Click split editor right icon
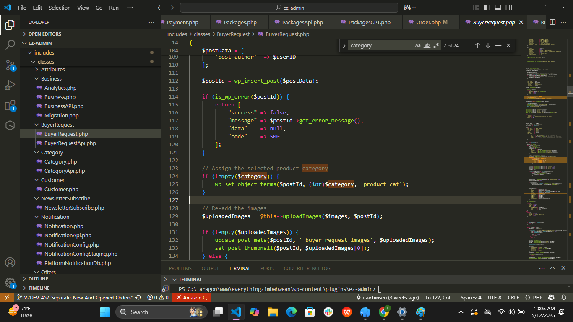 point(552,22)
